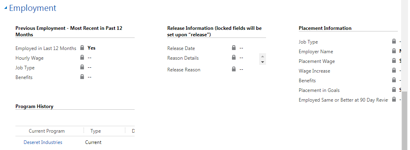Click lock icon next to Placement Wage
410x150 pixels.
point(394,60)
